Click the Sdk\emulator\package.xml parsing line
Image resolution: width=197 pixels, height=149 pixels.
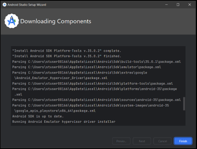point(87,67)
